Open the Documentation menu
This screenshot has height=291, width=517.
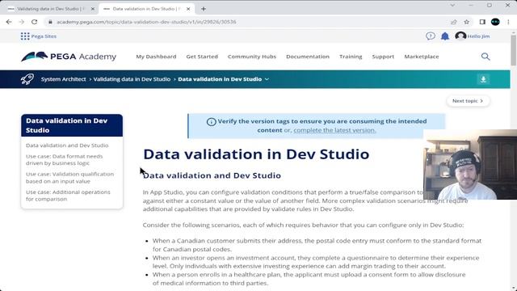pos(308,57)
